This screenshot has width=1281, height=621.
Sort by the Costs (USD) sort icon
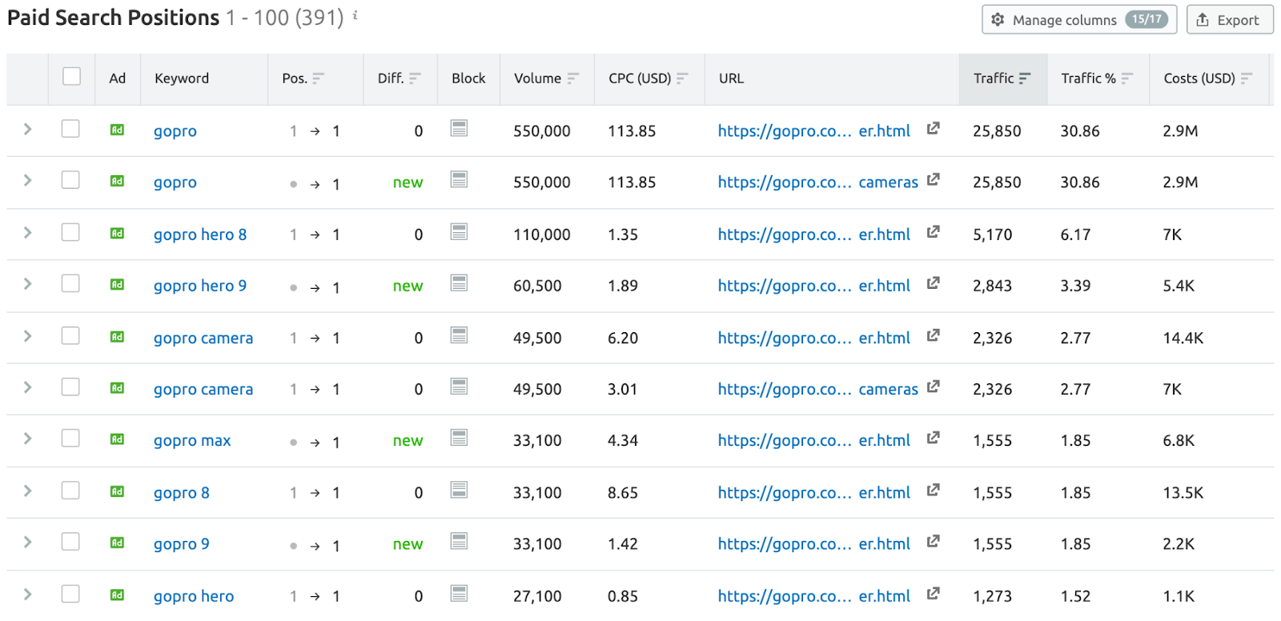[1247, 78]
